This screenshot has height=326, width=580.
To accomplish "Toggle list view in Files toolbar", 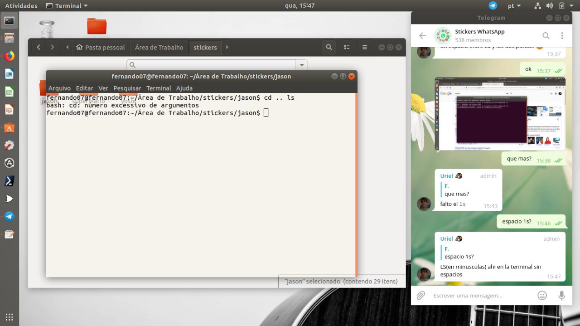I will [x=347, y=47].
